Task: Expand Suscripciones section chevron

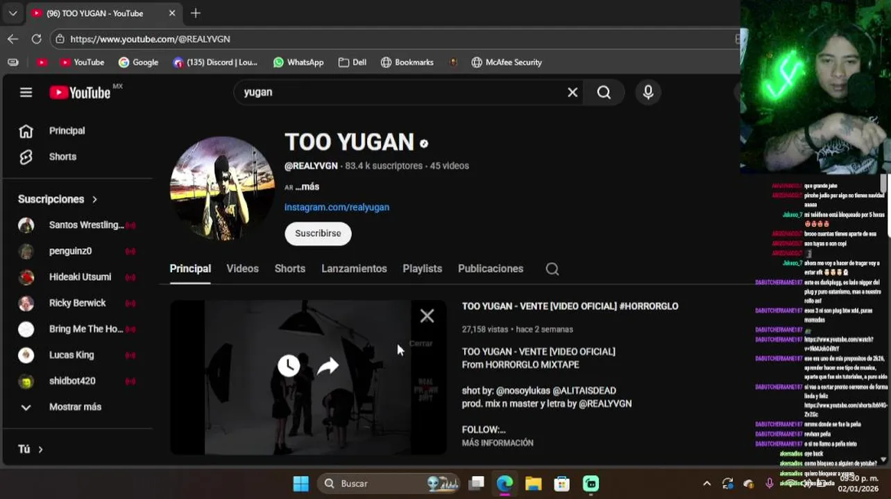Action: coord(94,200)
